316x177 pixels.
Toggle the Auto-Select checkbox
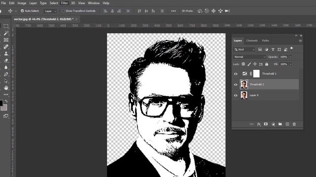22,11
